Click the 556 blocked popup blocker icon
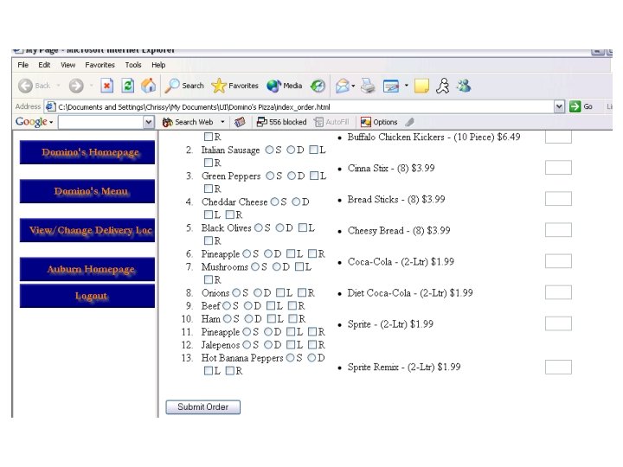 coord(262,122)
